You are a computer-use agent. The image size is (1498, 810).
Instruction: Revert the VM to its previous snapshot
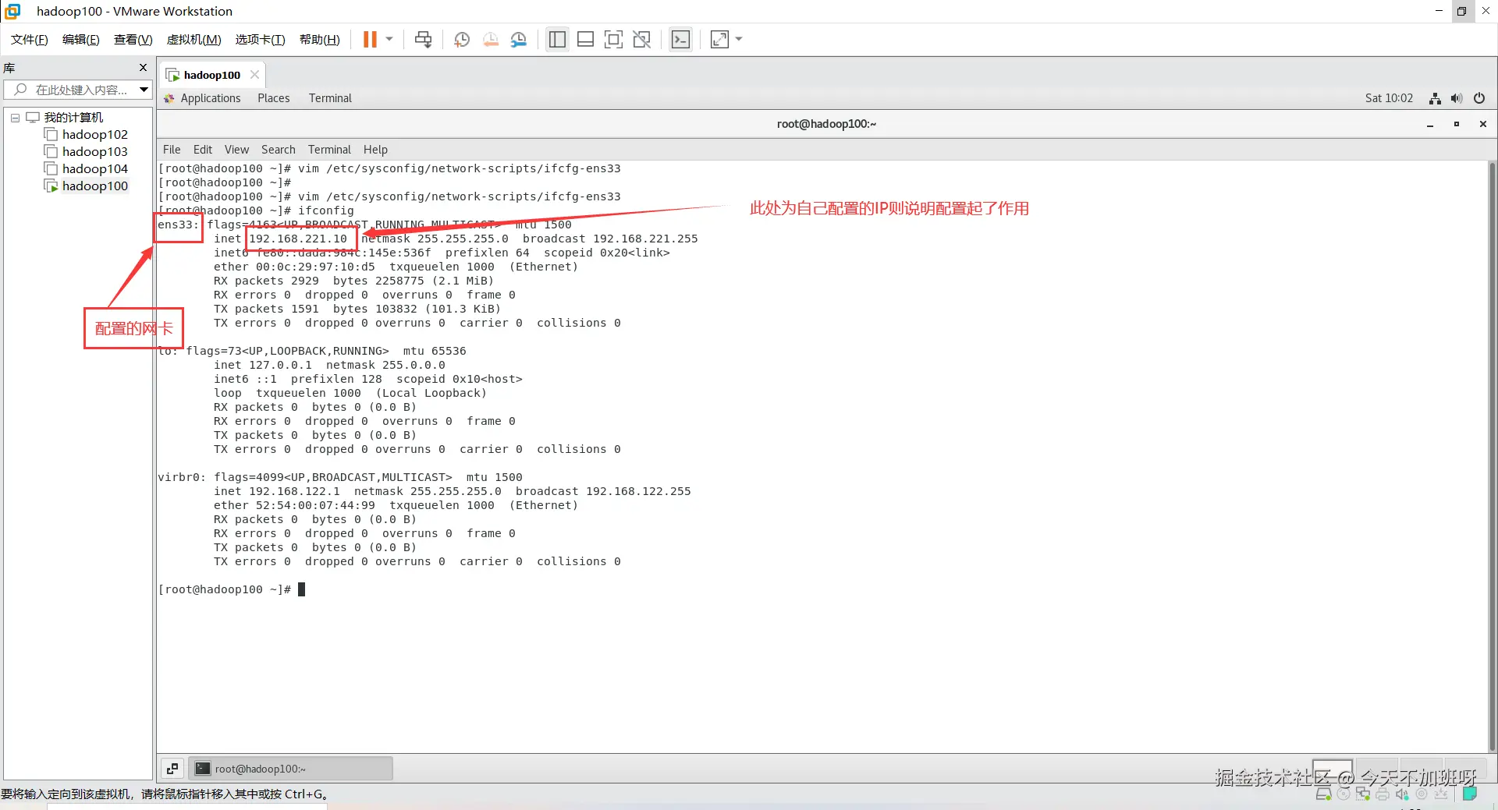pyautogui.click(x=491, y=40)
